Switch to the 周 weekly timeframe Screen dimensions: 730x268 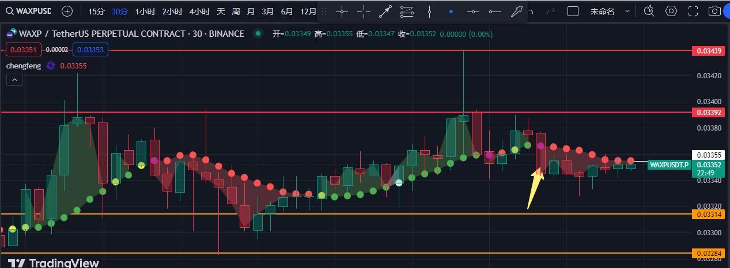[236, 11]
